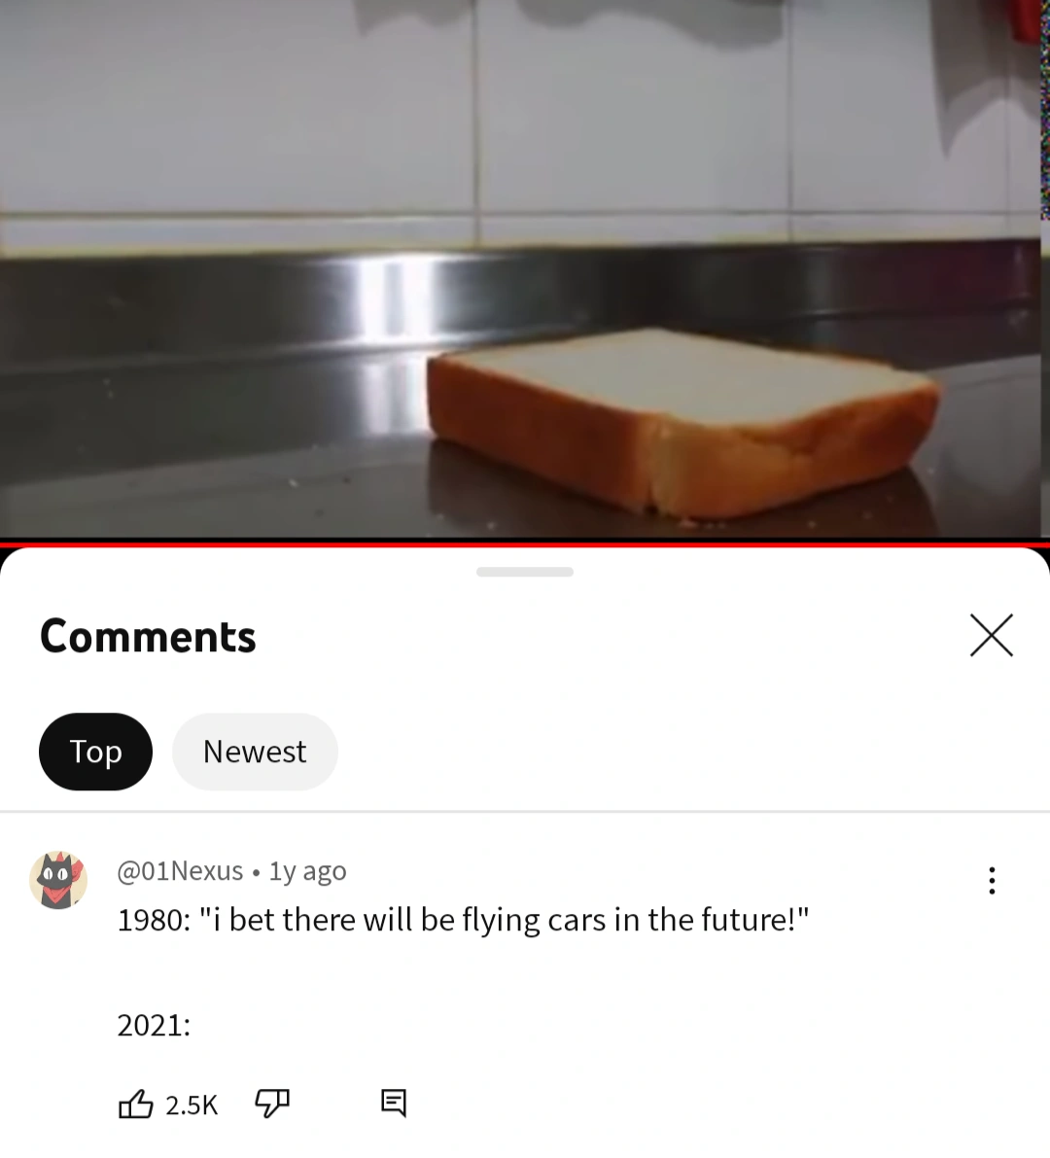
Task: Tap the "2021:" line of comment
Action: [x=154, y=1025]
